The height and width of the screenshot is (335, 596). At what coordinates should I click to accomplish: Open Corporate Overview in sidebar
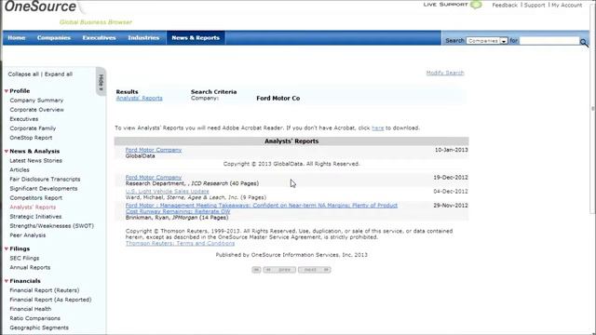tap(37, 110)
